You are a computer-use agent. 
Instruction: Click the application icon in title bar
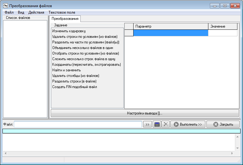(6, 6)
